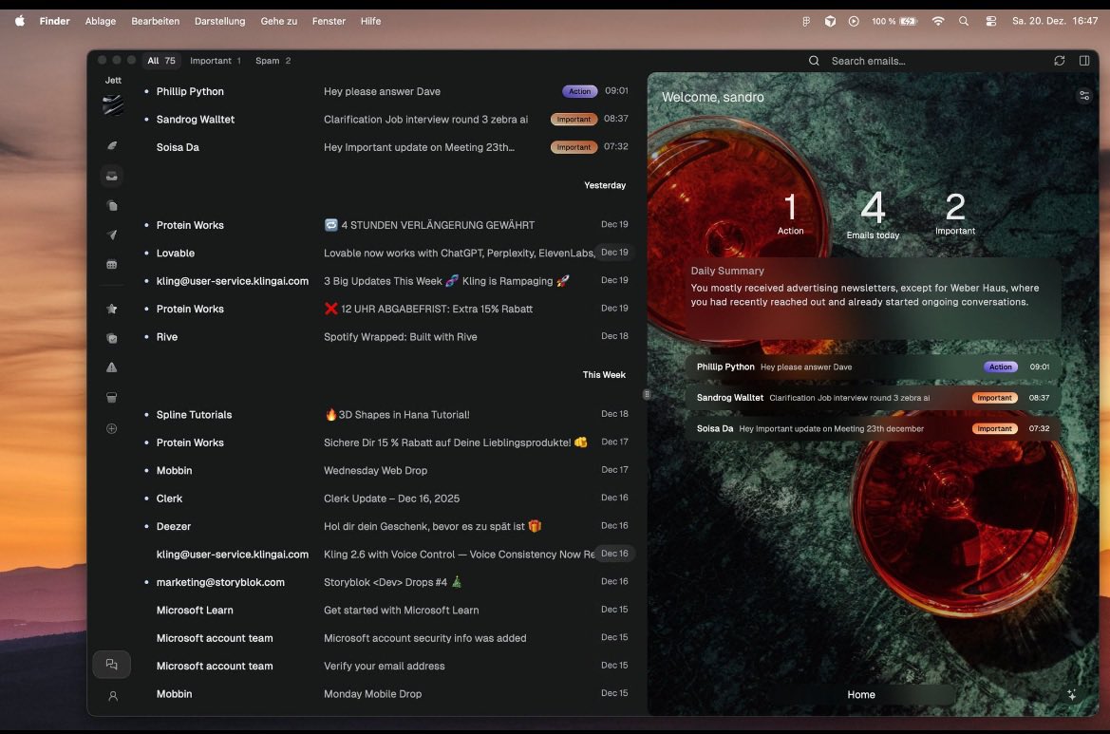
Task: Open spam via warning triangle icon
Action: point(112,367)
